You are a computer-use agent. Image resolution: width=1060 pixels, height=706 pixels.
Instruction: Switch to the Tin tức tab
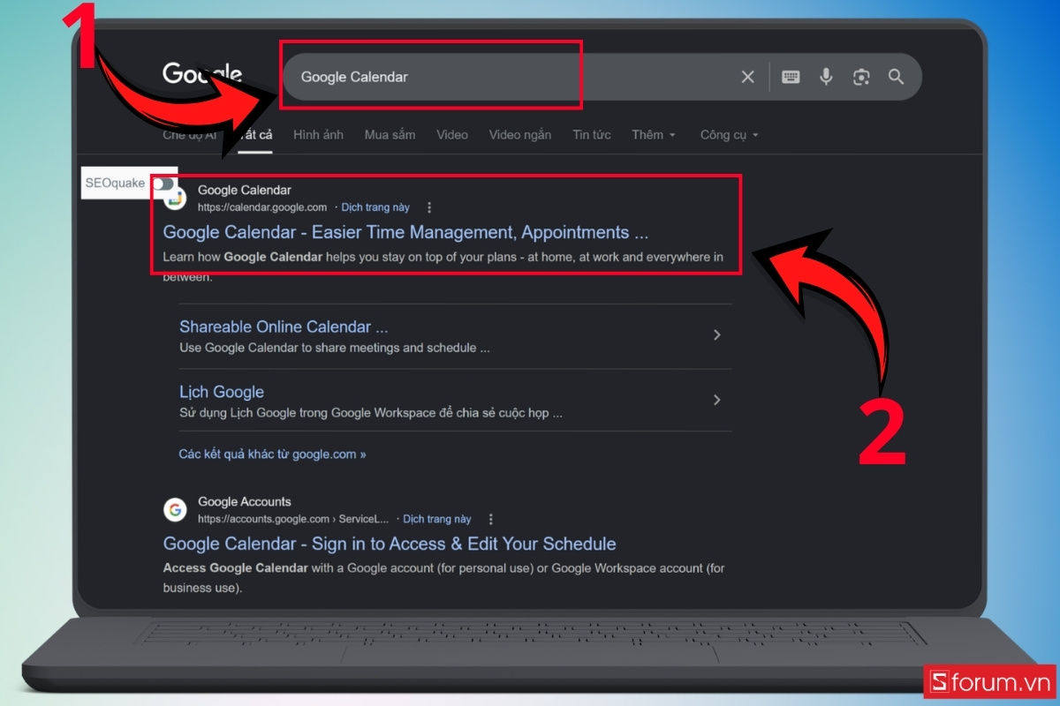592,135
